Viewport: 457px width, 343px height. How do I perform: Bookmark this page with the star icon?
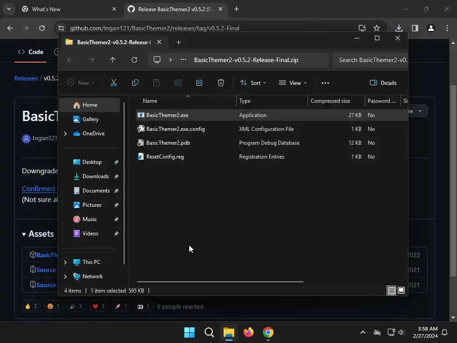(377, 28)
